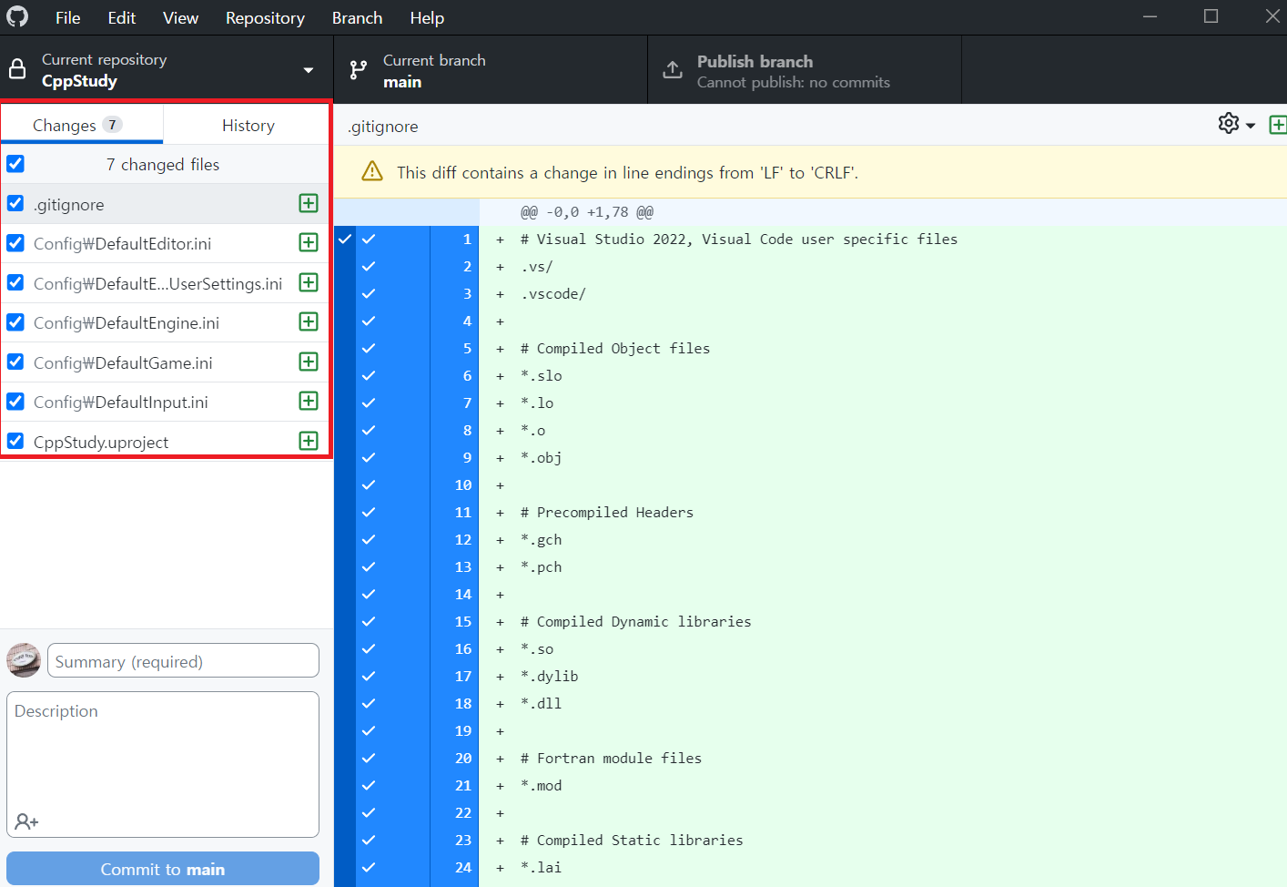Image resolution: width=1287 pixels, height=887 pixels.
Task: Open the Edit menu
Action: tap(121, 18)
